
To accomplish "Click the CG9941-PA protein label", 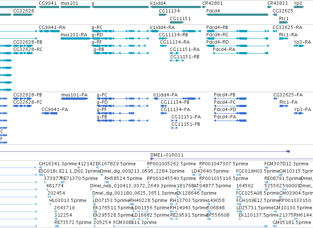I will [x=55, y=110].
